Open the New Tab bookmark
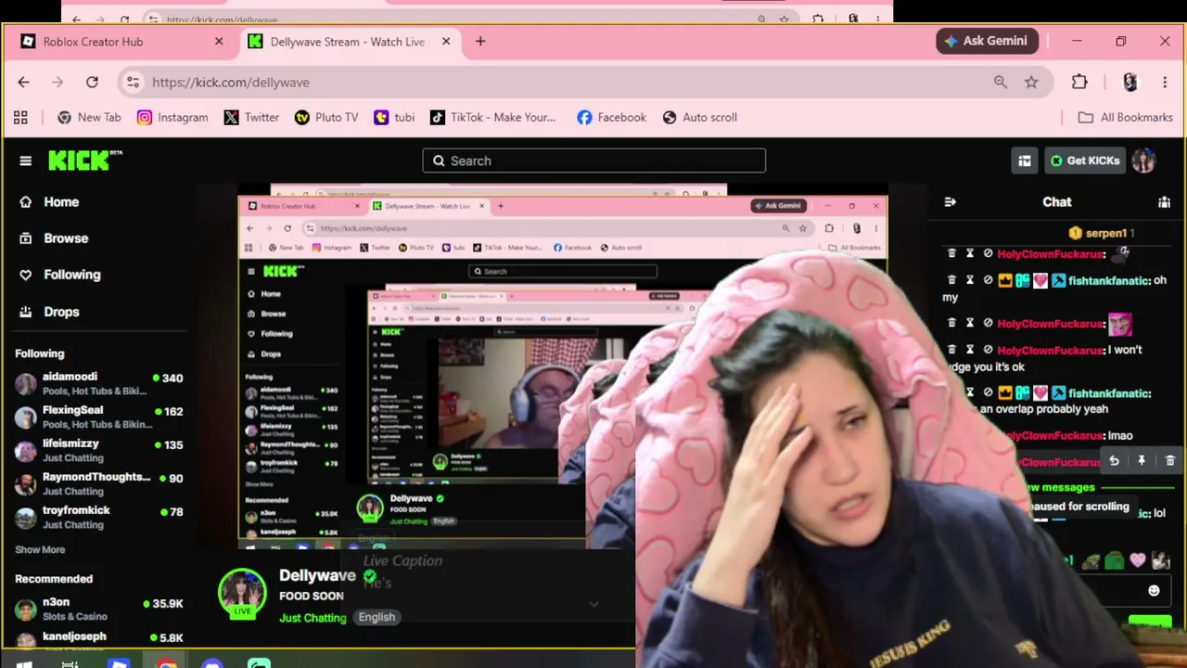 (89, 117)
